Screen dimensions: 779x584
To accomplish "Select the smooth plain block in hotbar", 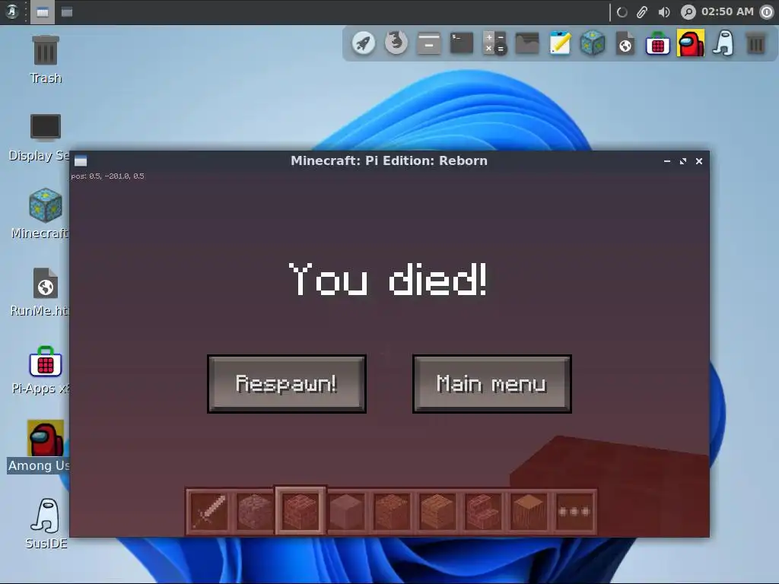I will (346, 512).
